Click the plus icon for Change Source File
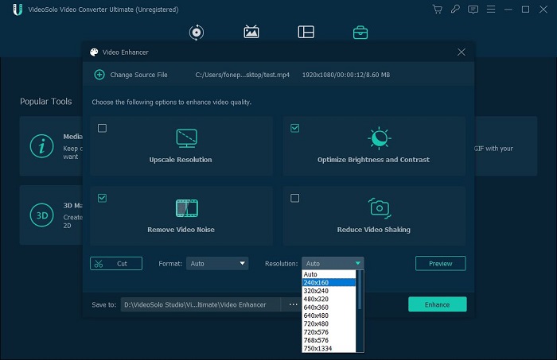The width and height of the screenshot is (557, 360). 99,75
